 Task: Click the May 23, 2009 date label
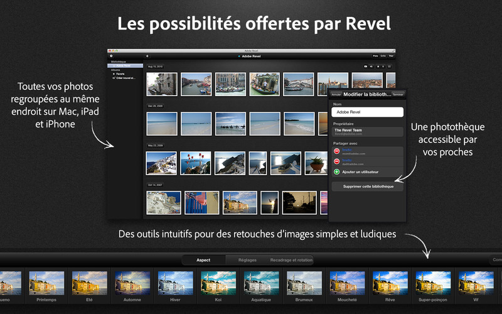155,146
